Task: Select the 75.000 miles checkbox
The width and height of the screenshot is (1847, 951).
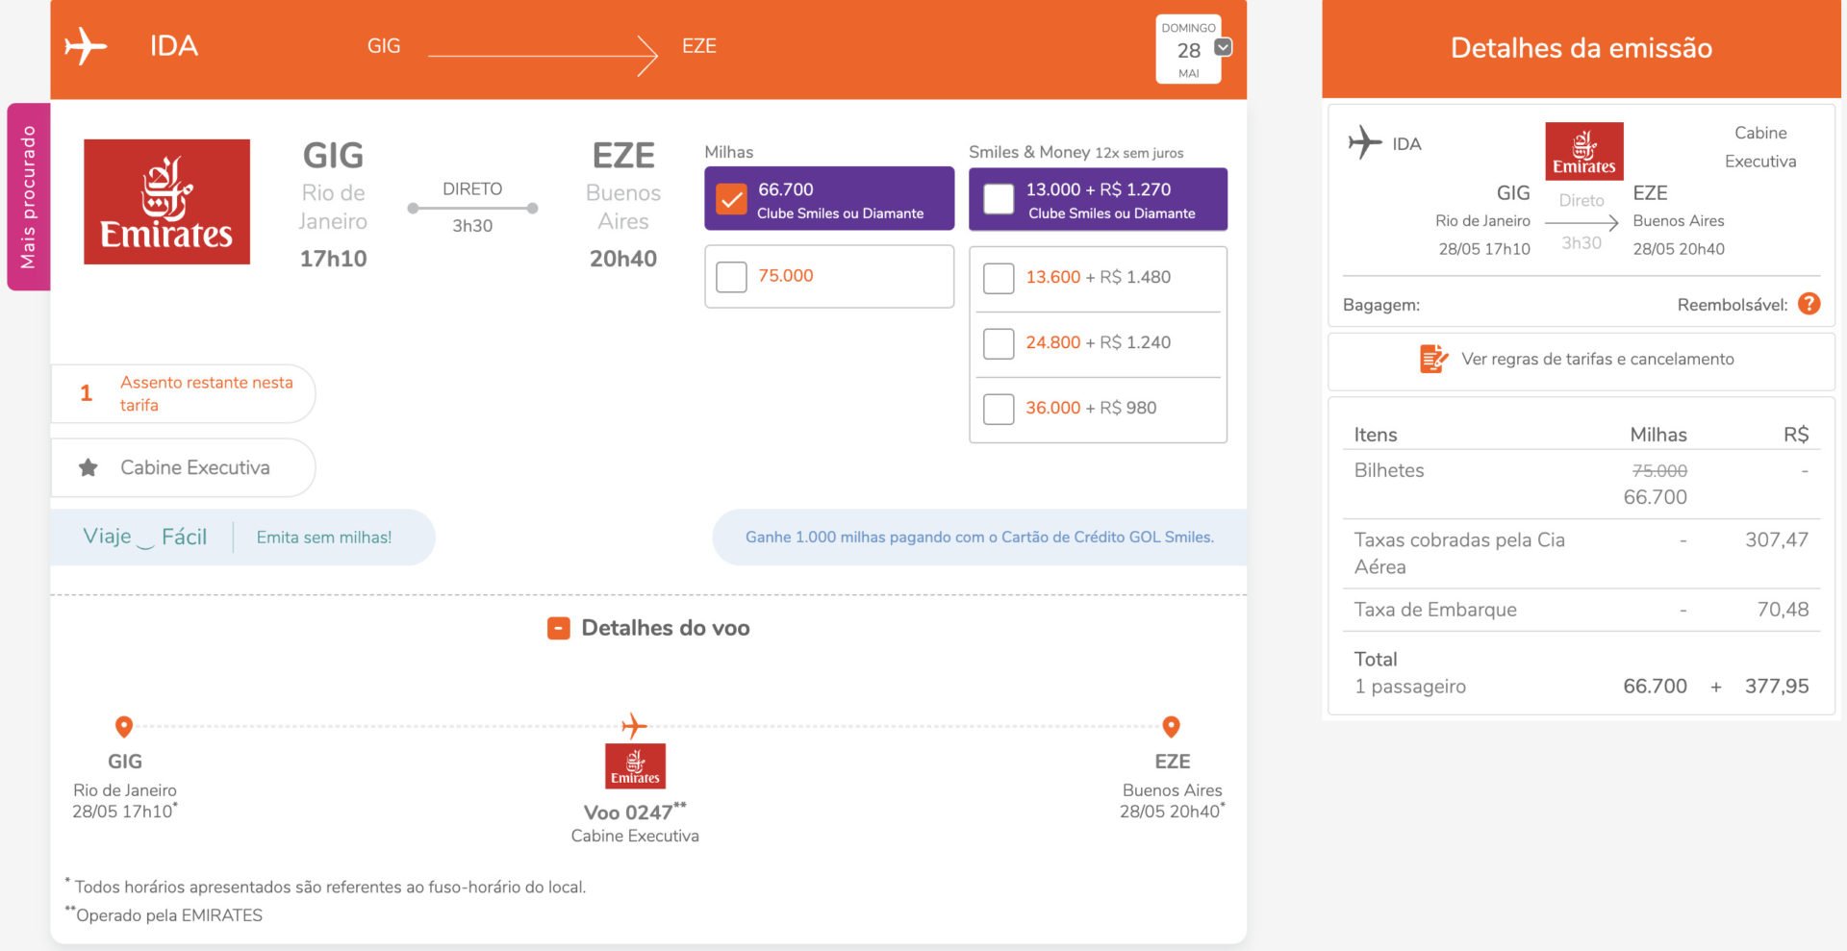Action: coord(731,277)
